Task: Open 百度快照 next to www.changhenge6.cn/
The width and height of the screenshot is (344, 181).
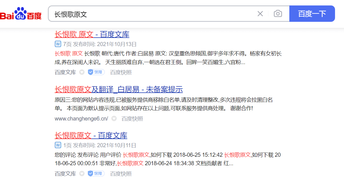Action: (x=132, y=119)
